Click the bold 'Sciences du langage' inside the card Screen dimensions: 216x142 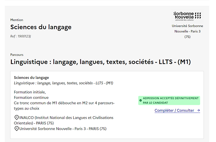coord(31,77)
